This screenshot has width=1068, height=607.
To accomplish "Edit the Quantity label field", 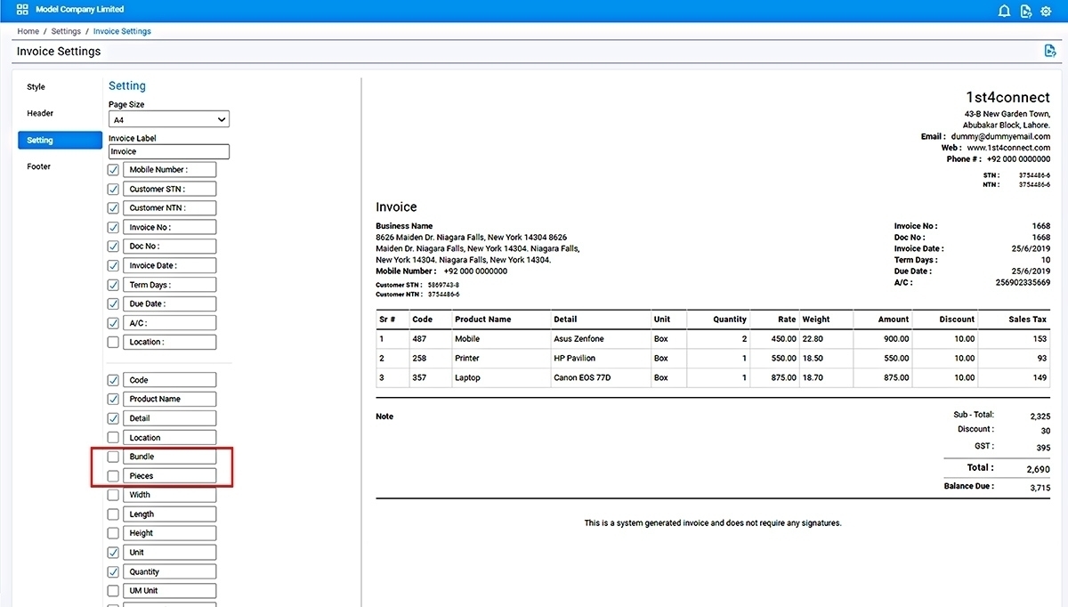I will (x=170, y=571).
